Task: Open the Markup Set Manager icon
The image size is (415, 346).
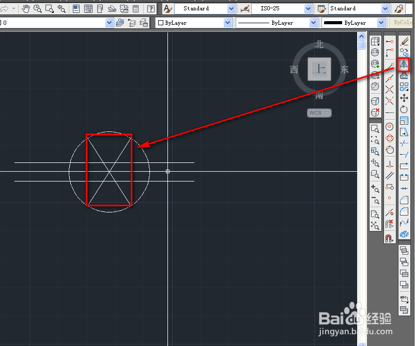Action: (124, 9)
